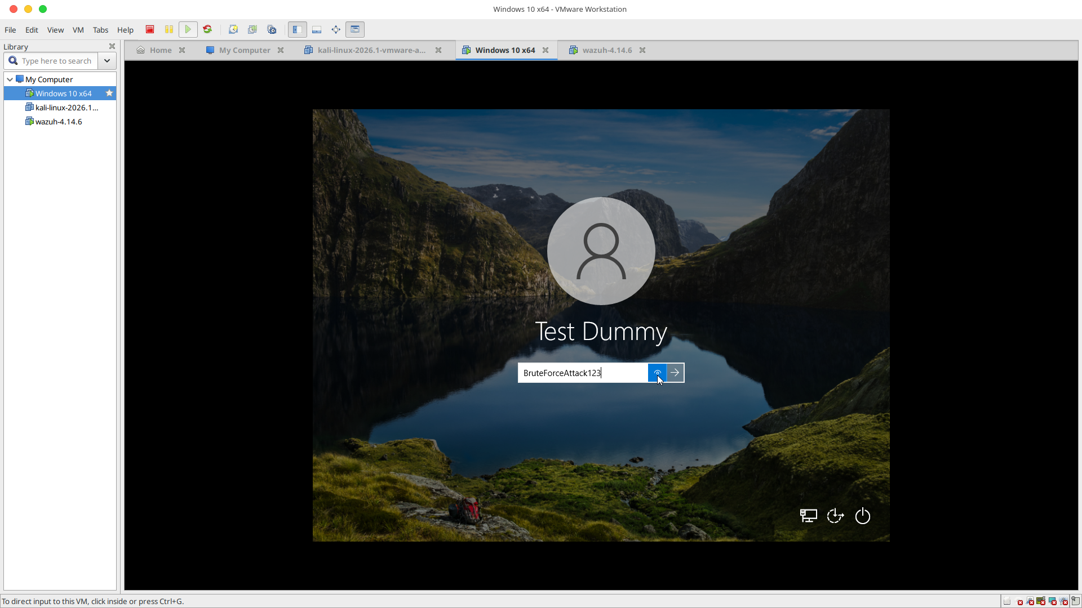This screenshot has height=608, width=1082.
Task: Click the red Power Off VM toolbar icon
Action: [150, 29]
